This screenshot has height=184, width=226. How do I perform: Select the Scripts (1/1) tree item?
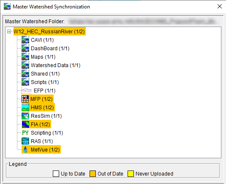45,82
